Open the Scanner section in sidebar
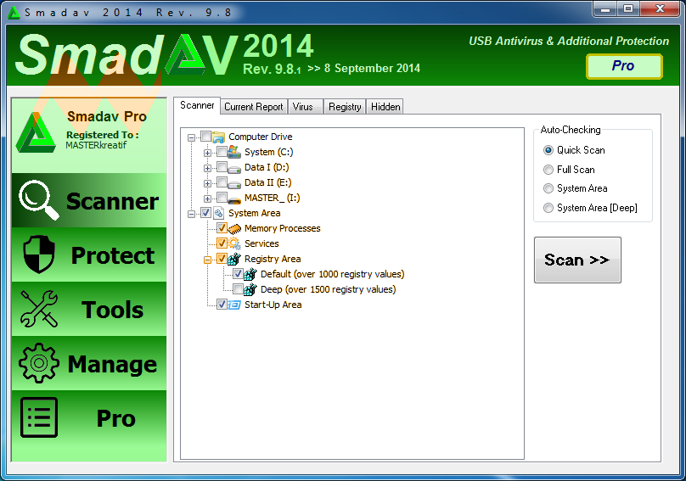Viewport: 686px width, 481px height. 89,200
